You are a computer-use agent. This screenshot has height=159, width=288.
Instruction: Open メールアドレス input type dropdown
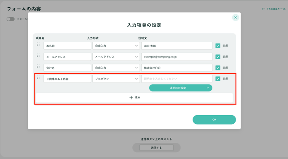point(116,57)
